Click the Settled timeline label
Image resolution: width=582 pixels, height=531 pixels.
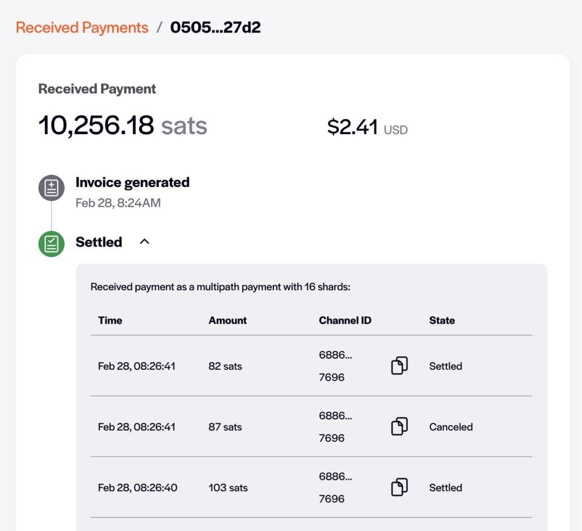[99, 242]
